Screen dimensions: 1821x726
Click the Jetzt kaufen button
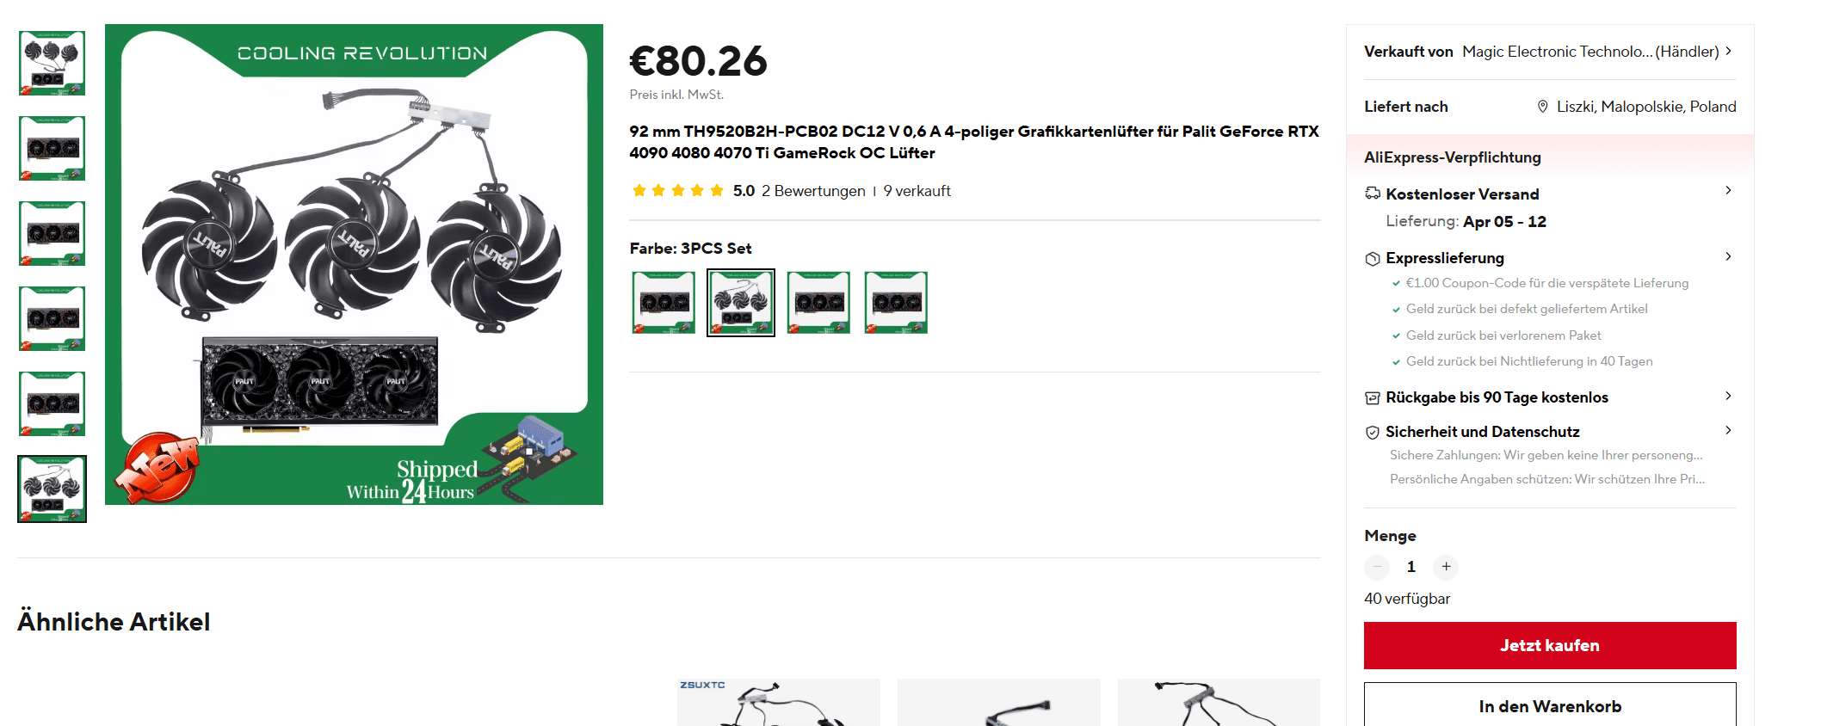click(1550, 645)
